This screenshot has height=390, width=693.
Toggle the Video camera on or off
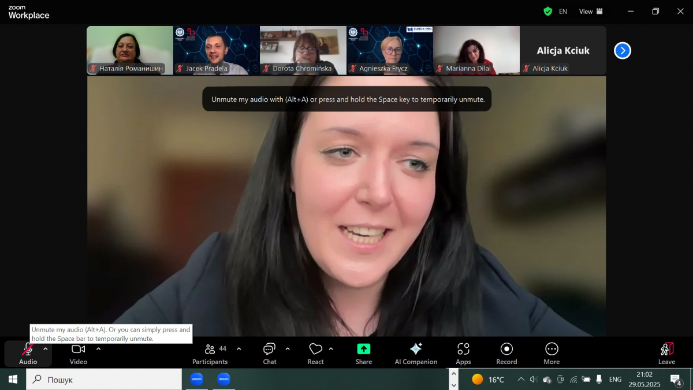pos(78,350)
